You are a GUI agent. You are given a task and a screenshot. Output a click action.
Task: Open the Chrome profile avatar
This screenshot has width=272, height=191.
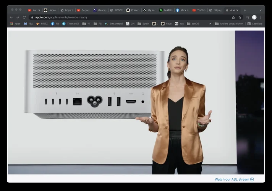click(x=254, y=17)
